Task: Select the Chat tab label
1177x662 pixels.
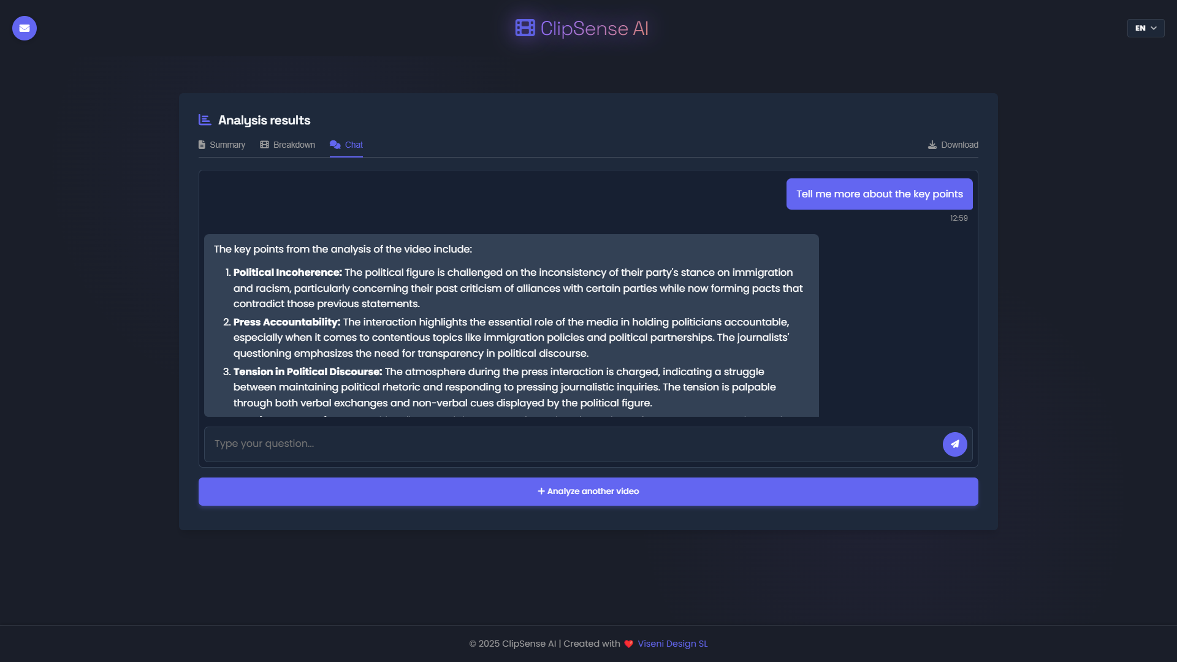Action: click(354, 145)
